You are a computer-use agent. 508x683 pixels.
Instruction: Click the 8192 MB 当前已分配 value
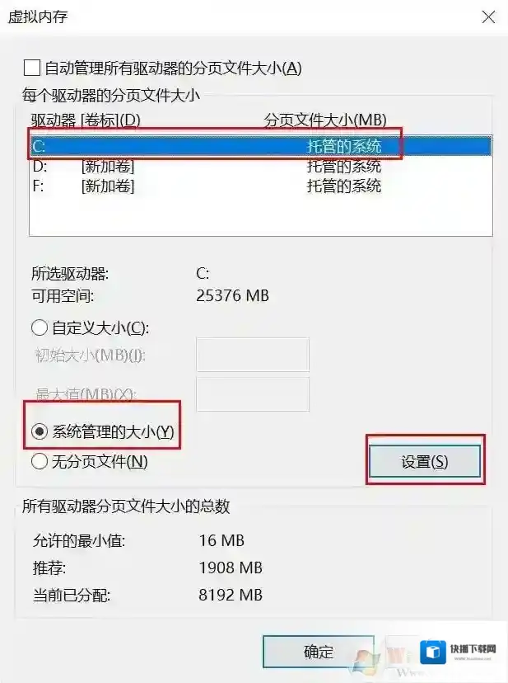click(231, 595)
